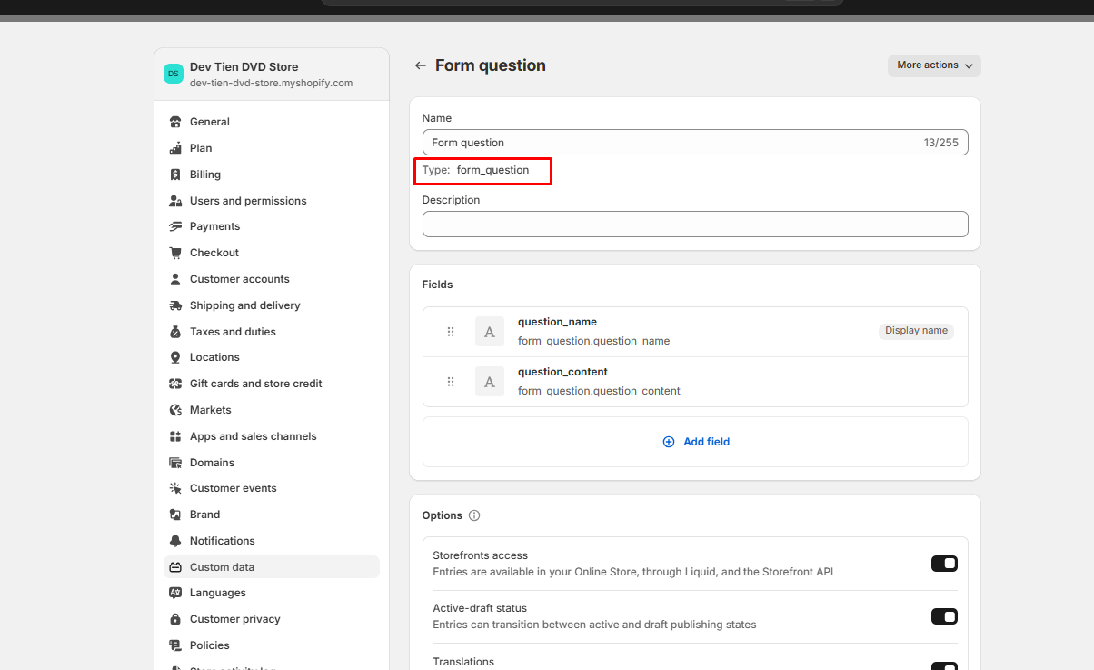This screenshot has width=1094, height=670.
Task: Click the Notifications bell icon
Action: pyautogui.click(x=175, y=541)
